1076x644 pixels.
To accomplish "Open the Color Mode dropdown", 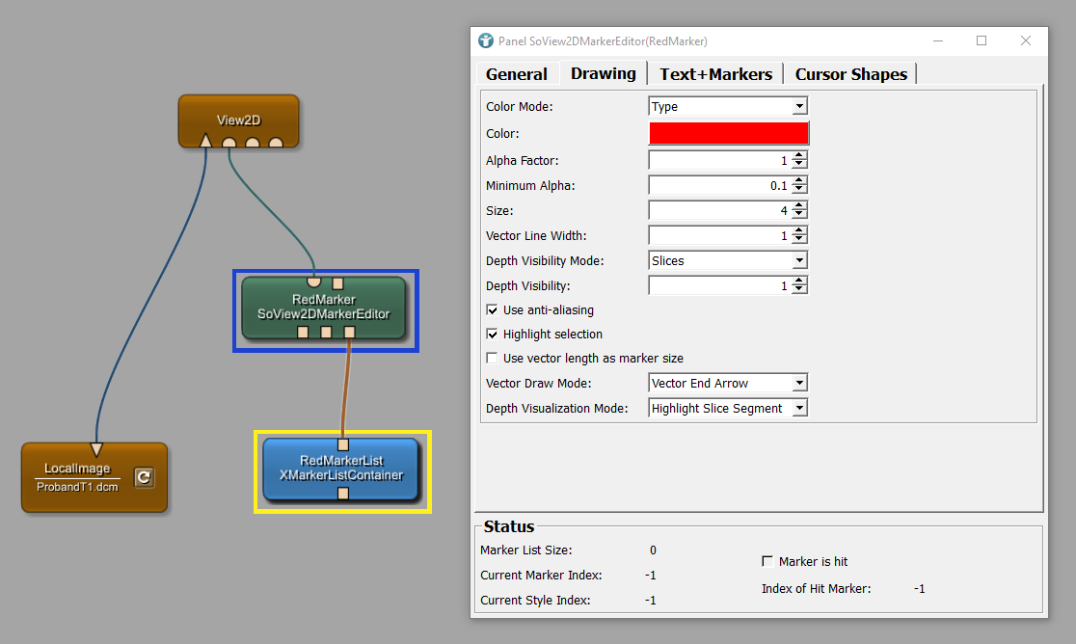I will click(727, 107).
